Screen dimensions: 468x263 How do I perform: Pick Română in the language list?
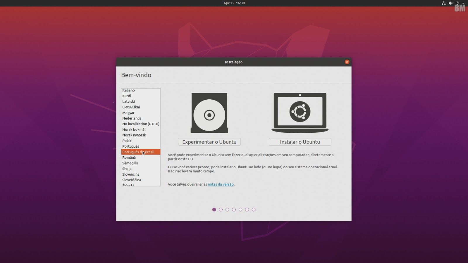coord(129,158)
